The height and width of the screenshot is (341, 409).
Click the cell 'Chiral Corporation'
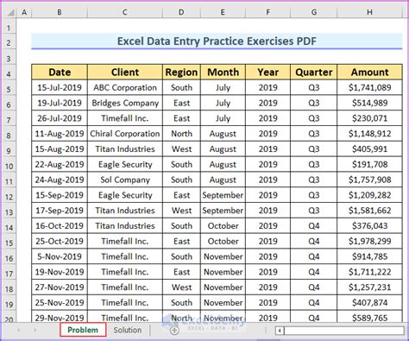click(x=125, y=134)
